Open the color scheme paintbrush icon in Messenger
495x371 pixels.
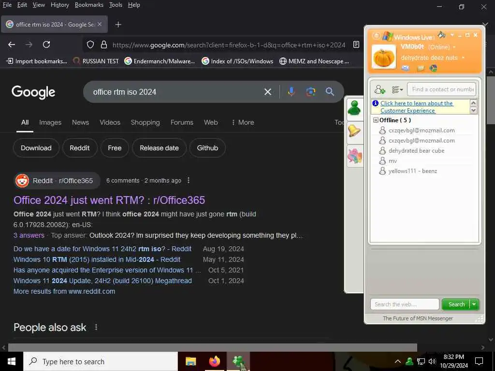[442, 34]
